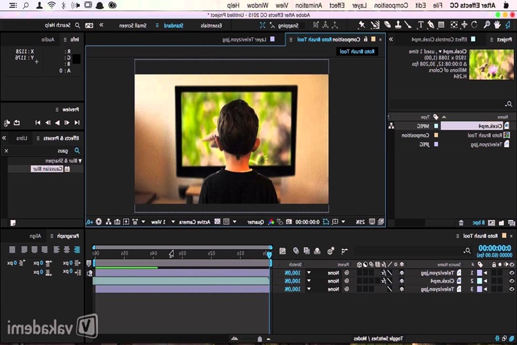
Task: Click the 8 bpc color depth button
Action: point(479,223)
